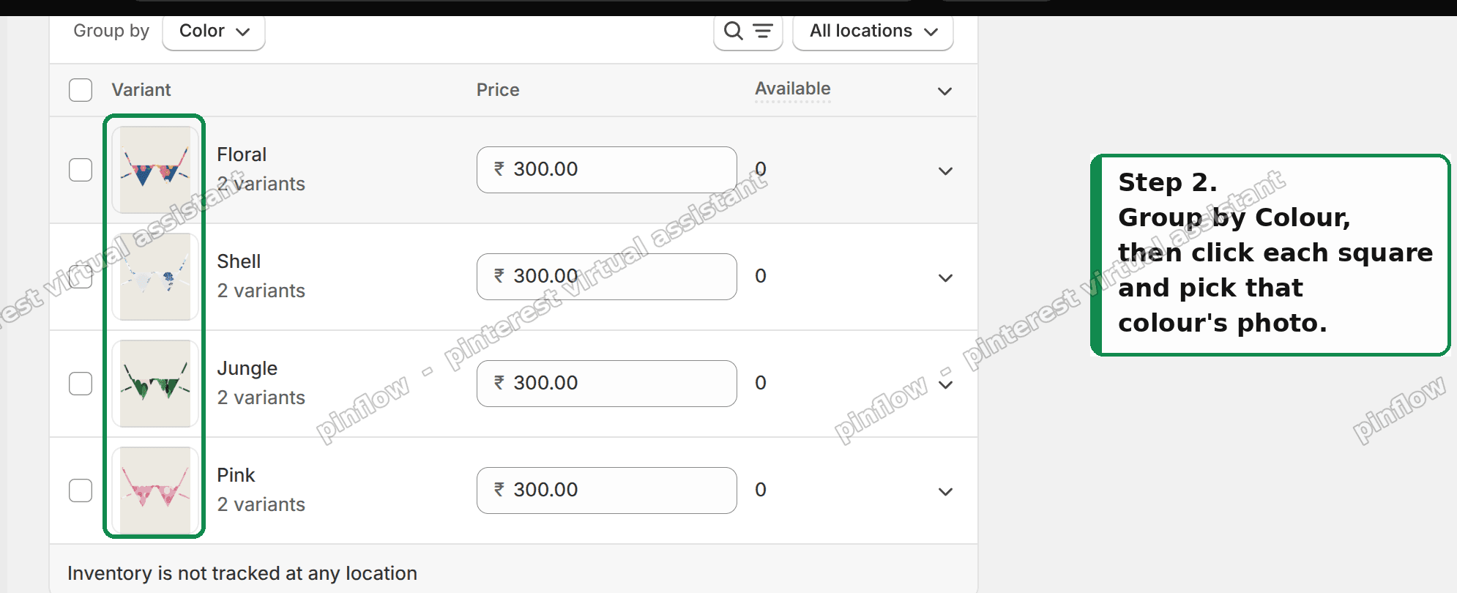Open the Pink variant image thumbnail

(x=155, y=491)
